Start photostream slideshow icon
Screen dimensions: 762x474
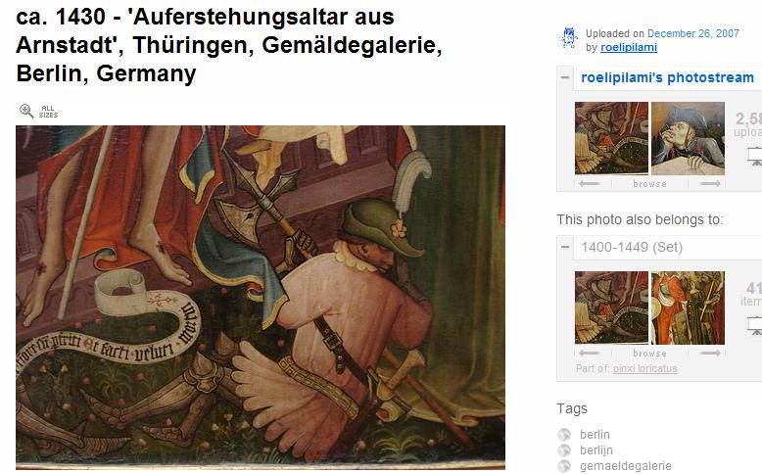coord(755,157)
